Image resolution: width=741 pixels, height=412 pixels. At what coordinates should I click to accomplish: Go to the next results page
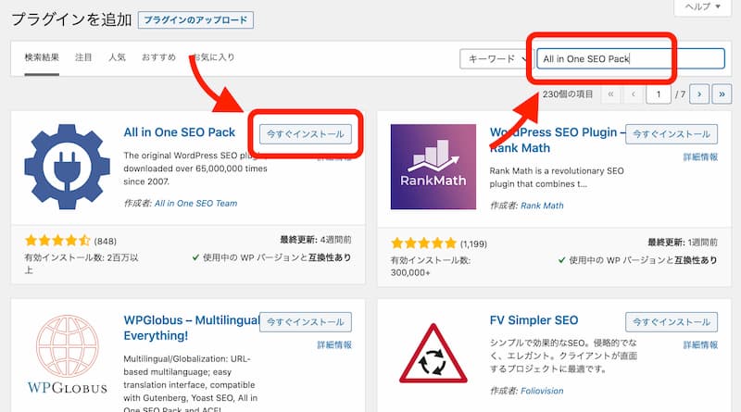coord(699,94)
